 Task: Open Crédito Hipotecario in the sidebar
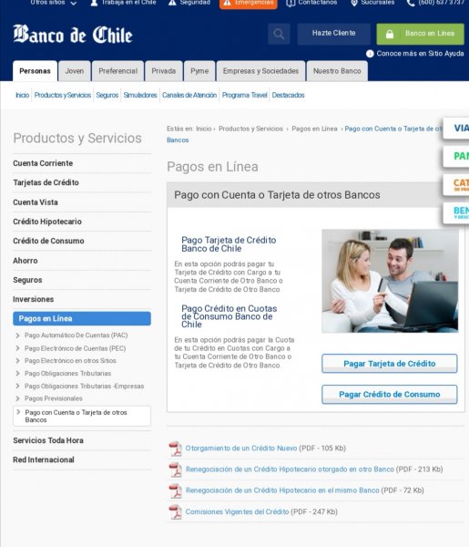pyautogui.click(x=47, y=222)
